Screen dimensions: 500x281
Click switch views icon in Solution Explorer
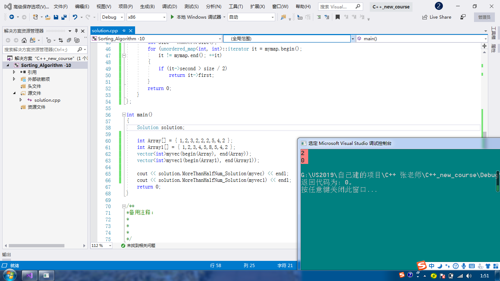[x=33, y=40]
